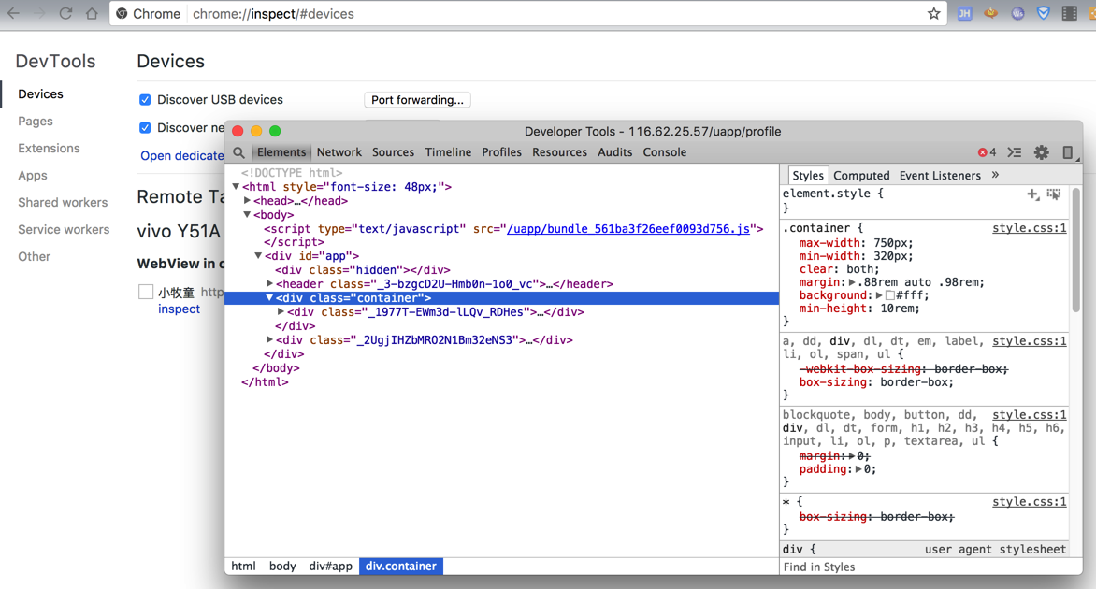
Task: Expand the header element node
Action: click(x=269, y=283)
